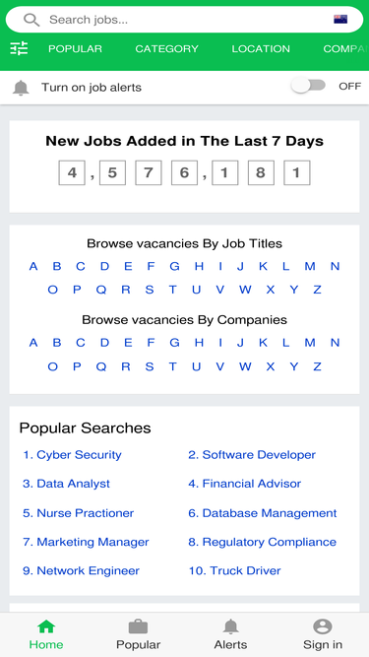Switch to the LOCATION tab
This screenshot has height=657, width=369.
click(261, 49)
